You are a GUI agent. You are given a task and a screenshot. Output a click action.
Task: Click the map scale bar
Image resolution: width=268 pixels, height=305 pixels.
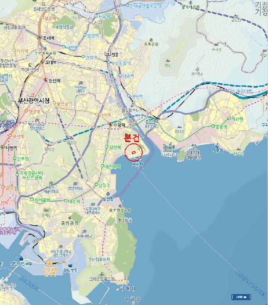(241, 297)
